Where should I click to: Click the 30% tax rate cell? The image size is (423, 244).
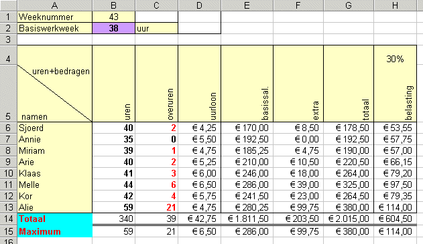[396, 59]
